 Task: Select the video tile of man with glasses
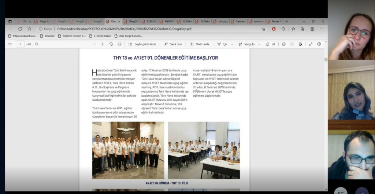click(x=351, y=154)
